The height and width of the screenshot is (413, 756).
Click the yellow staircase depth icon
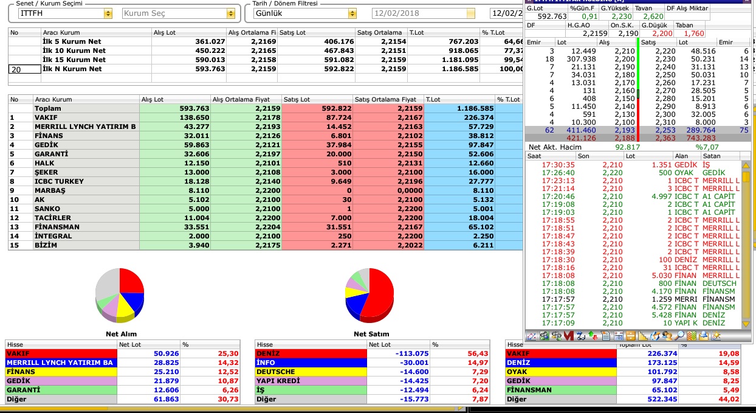(x=643, y=336)
